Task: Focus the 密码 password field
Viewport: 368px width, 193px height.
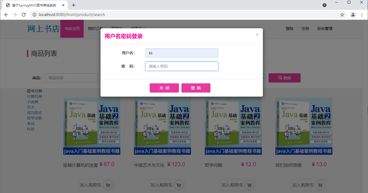Action: point(182,66)
